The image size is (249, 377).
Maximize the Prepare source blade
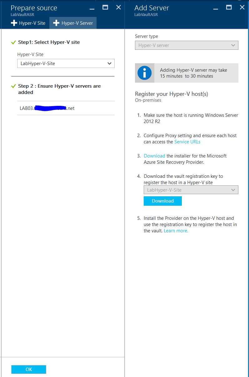coord(105,7)
